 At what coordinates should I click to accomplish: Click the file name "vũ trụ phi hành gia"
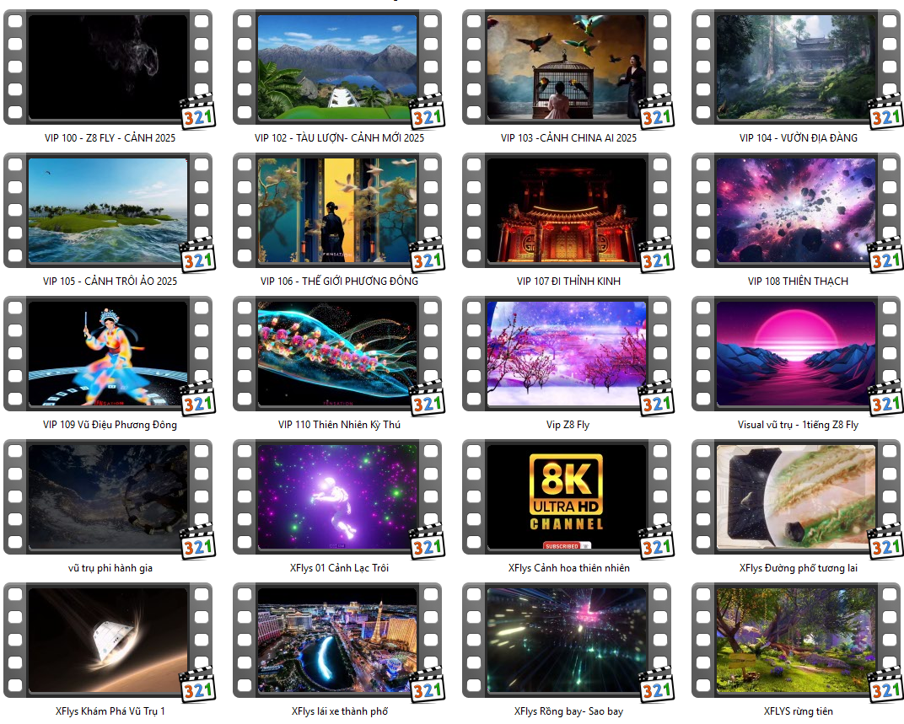pyautogui.click(x=110, y=568)
